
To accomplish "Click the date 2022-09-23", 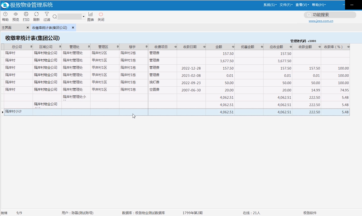I will (x=191, y=83).
